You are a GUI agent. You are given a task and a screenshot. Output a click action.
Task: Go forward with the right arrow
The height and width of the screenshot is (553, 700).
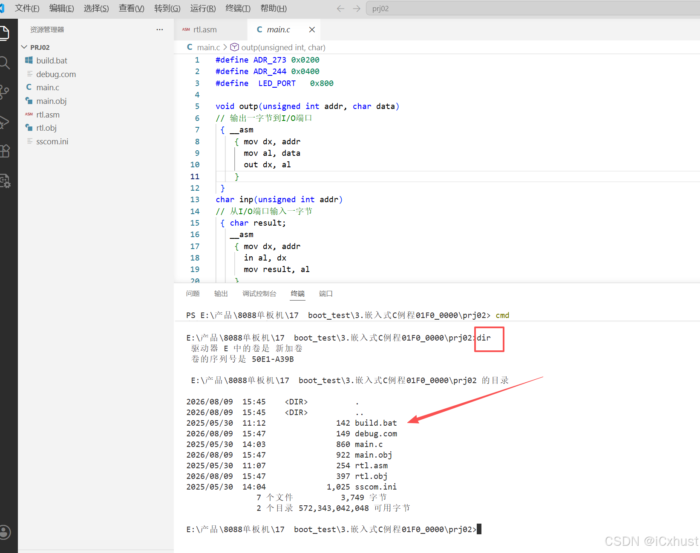(357, 9)
